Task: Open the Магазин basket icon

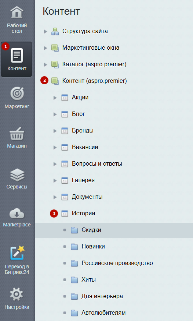Action: 17,134
